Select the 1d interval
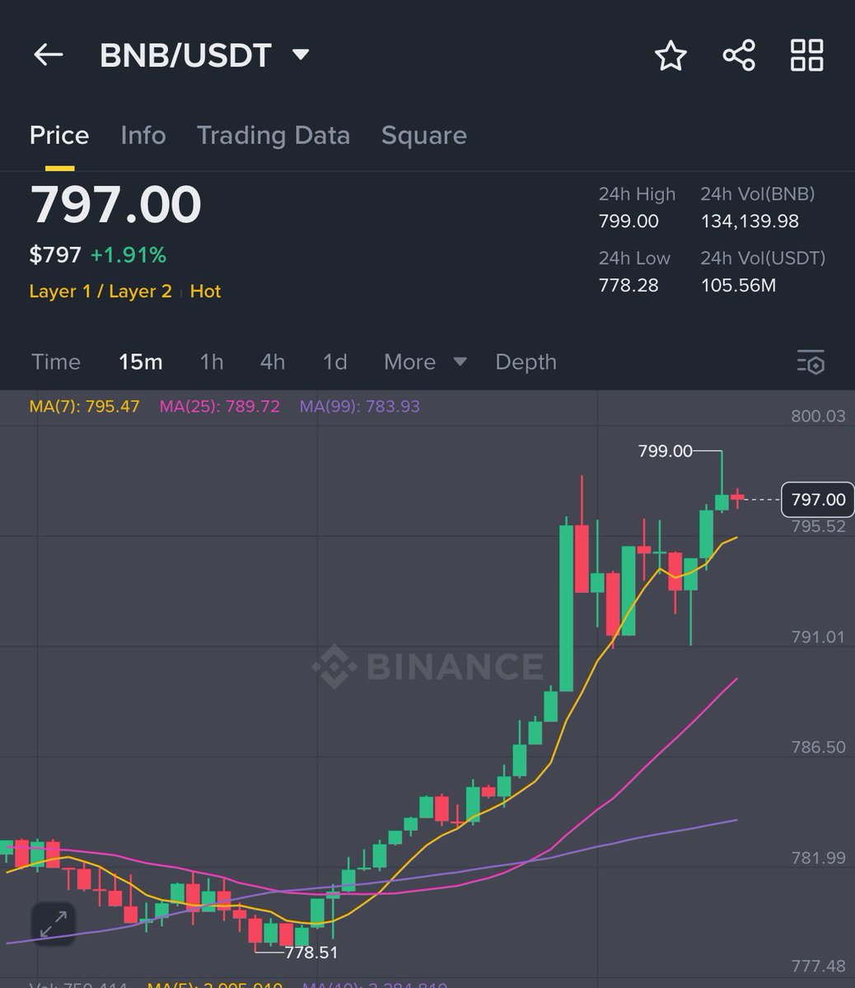855x988 pixels. (x=335, y=361)
